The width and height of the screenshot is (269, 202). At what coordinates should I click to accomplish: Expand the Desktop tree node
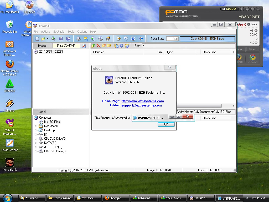[35, 130]
